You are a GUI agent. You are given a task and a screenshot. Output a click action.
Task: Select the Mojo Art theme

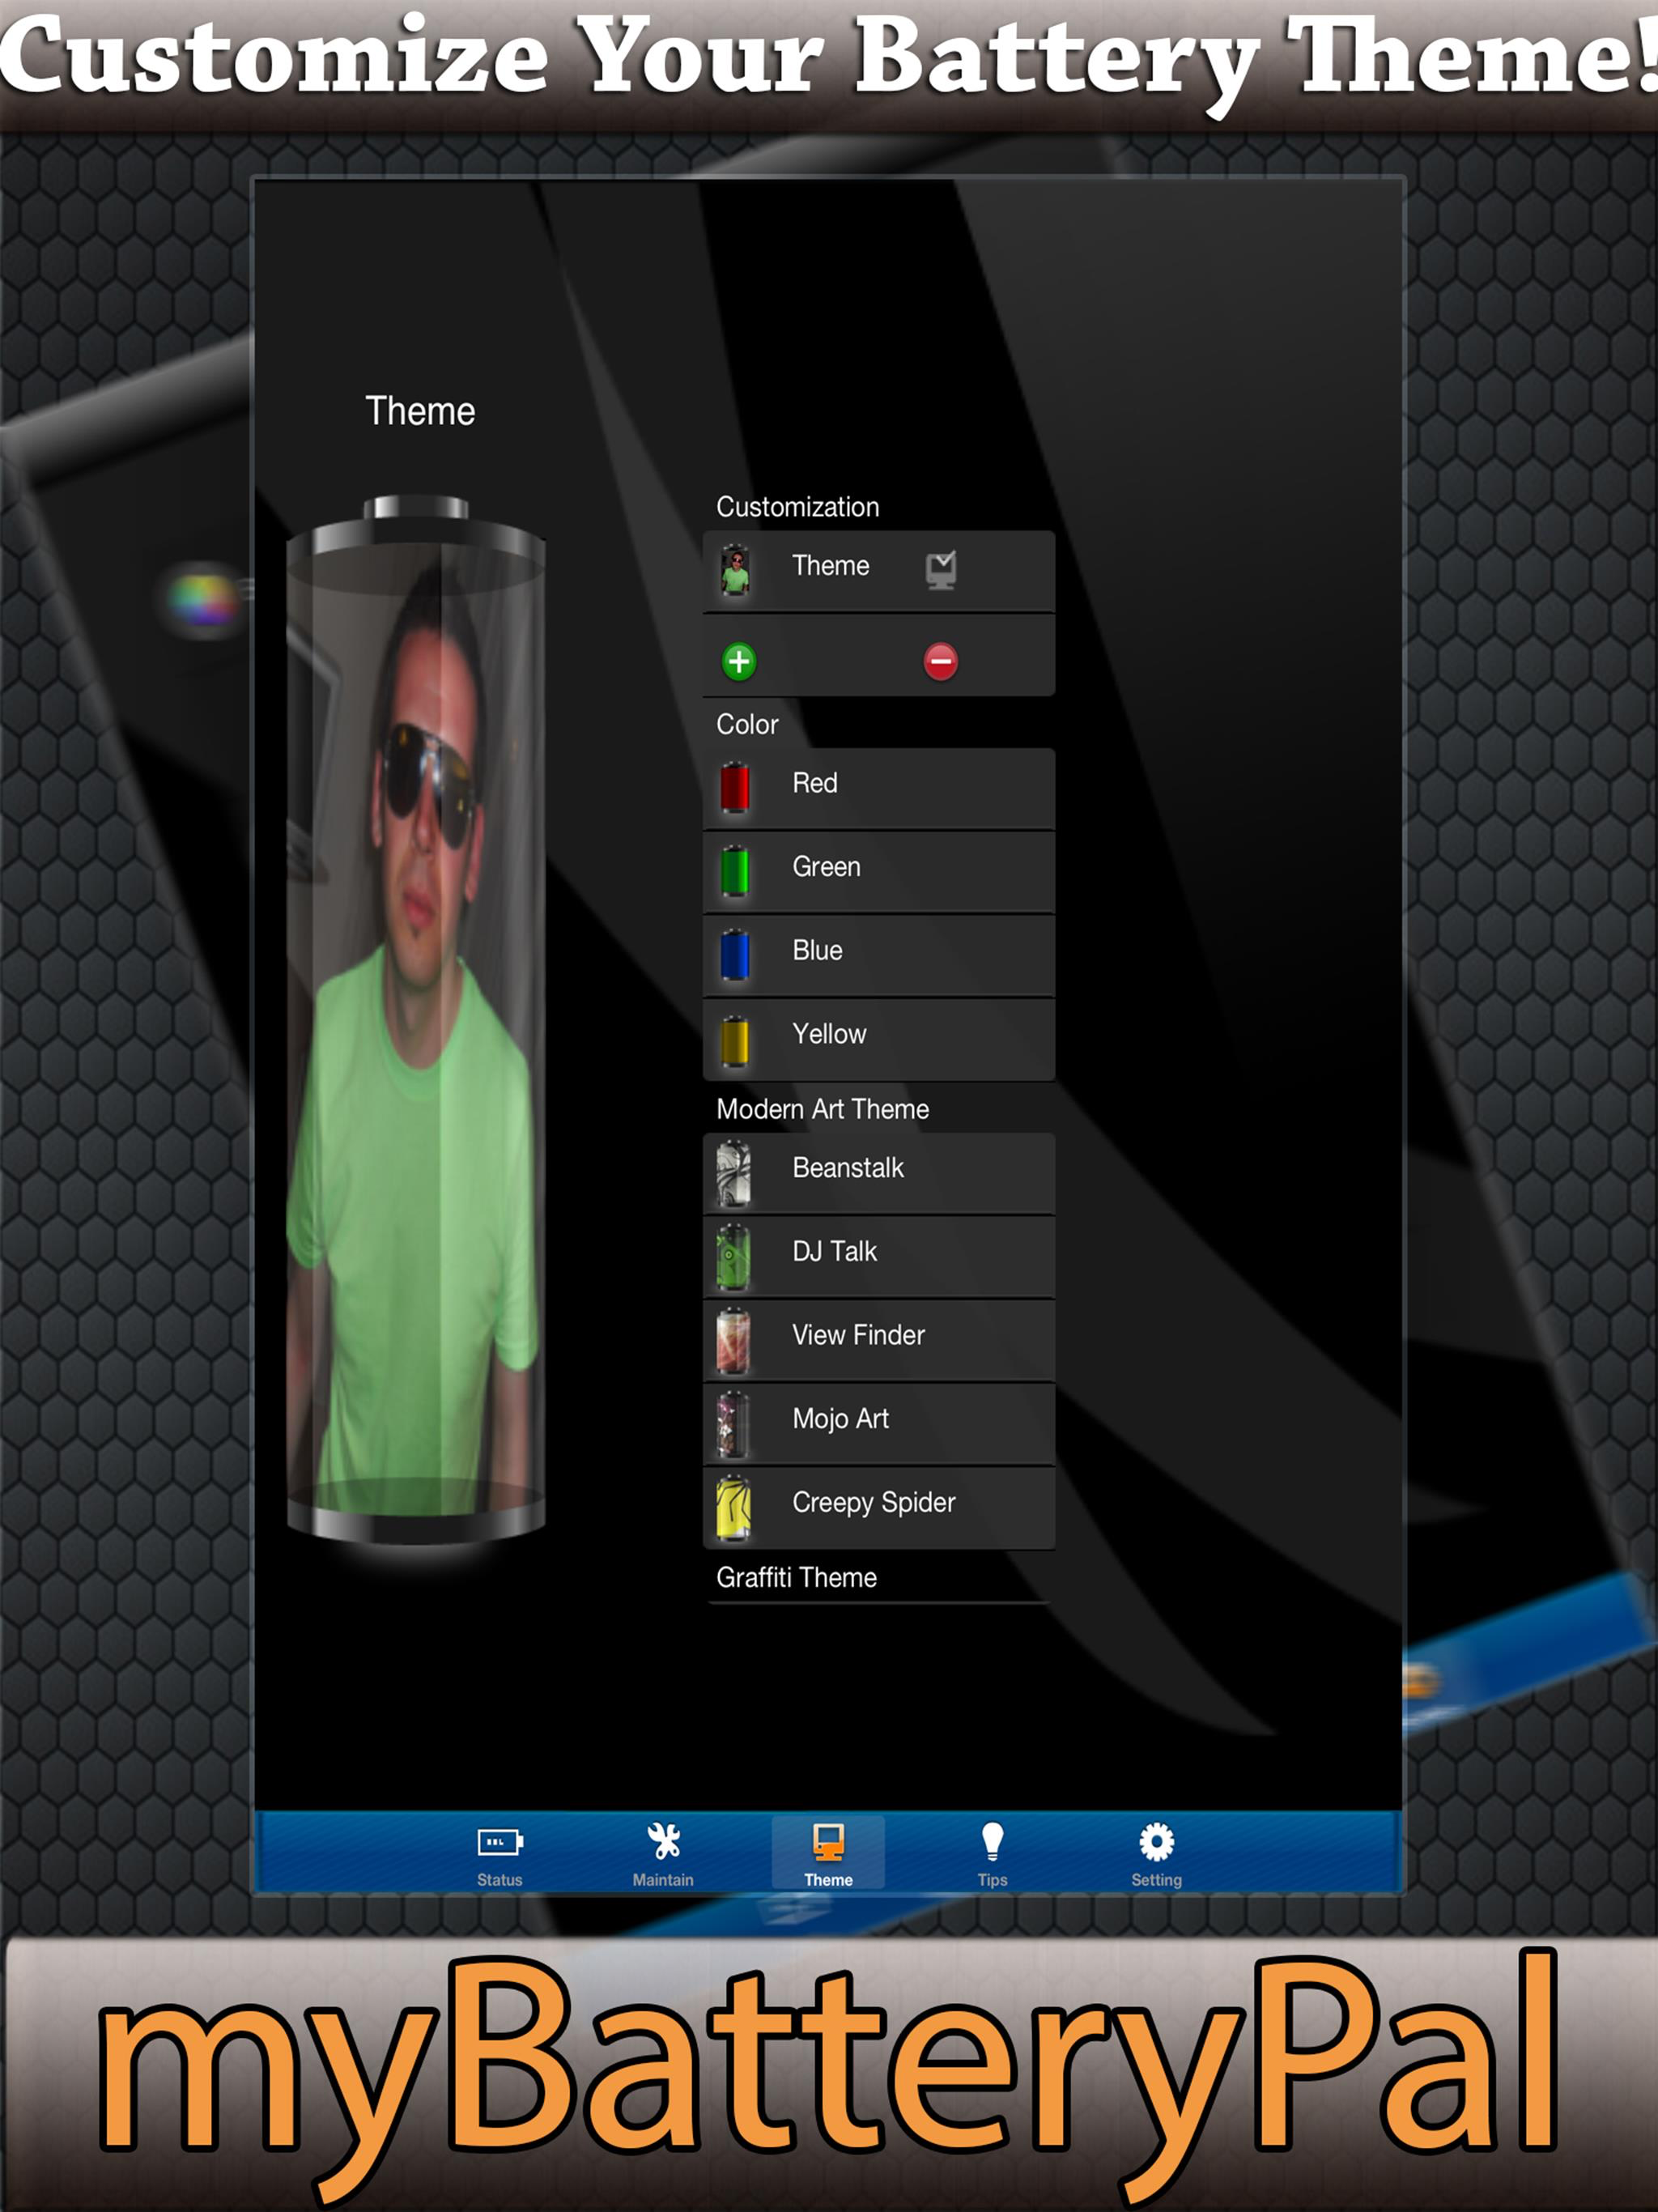point(878,1422)
